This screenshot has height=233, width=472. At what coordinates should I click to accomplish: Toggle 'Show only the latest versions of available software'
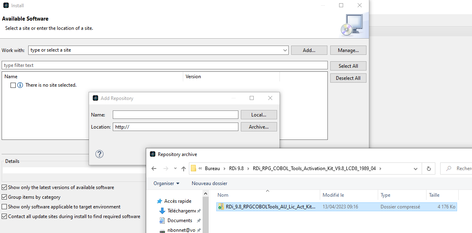coord(4,187)
